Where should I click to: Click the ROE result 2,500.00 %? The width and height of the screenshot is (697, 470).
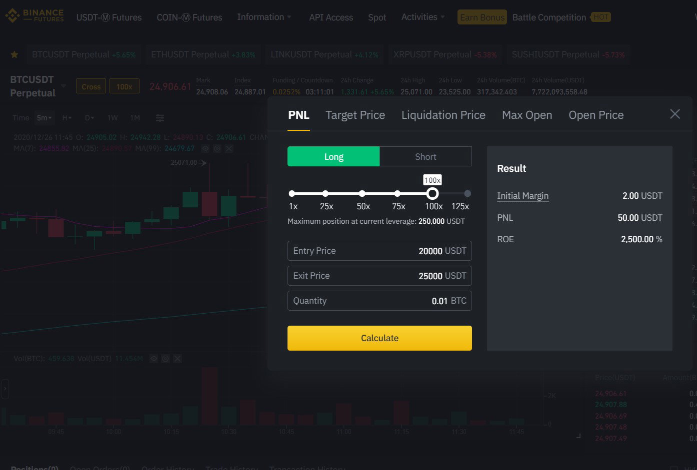(641, 239)
